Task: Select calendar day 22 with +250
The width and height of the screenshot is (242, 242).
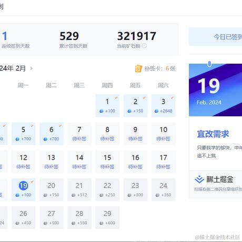Action: pyautogui.click(x=107, y=189)
